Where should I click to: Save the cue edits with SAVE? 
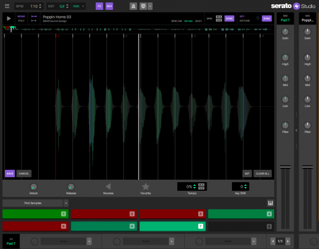coord(10,174)
